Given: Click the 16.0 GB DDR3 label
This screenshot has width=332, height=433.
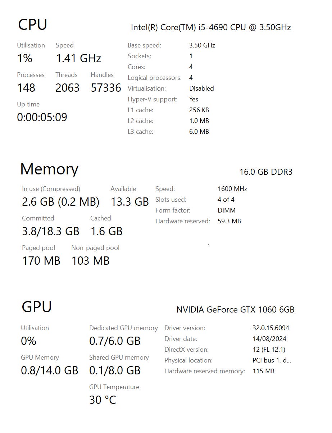Looking at the screenshot, I should click(x=266, y=172).
